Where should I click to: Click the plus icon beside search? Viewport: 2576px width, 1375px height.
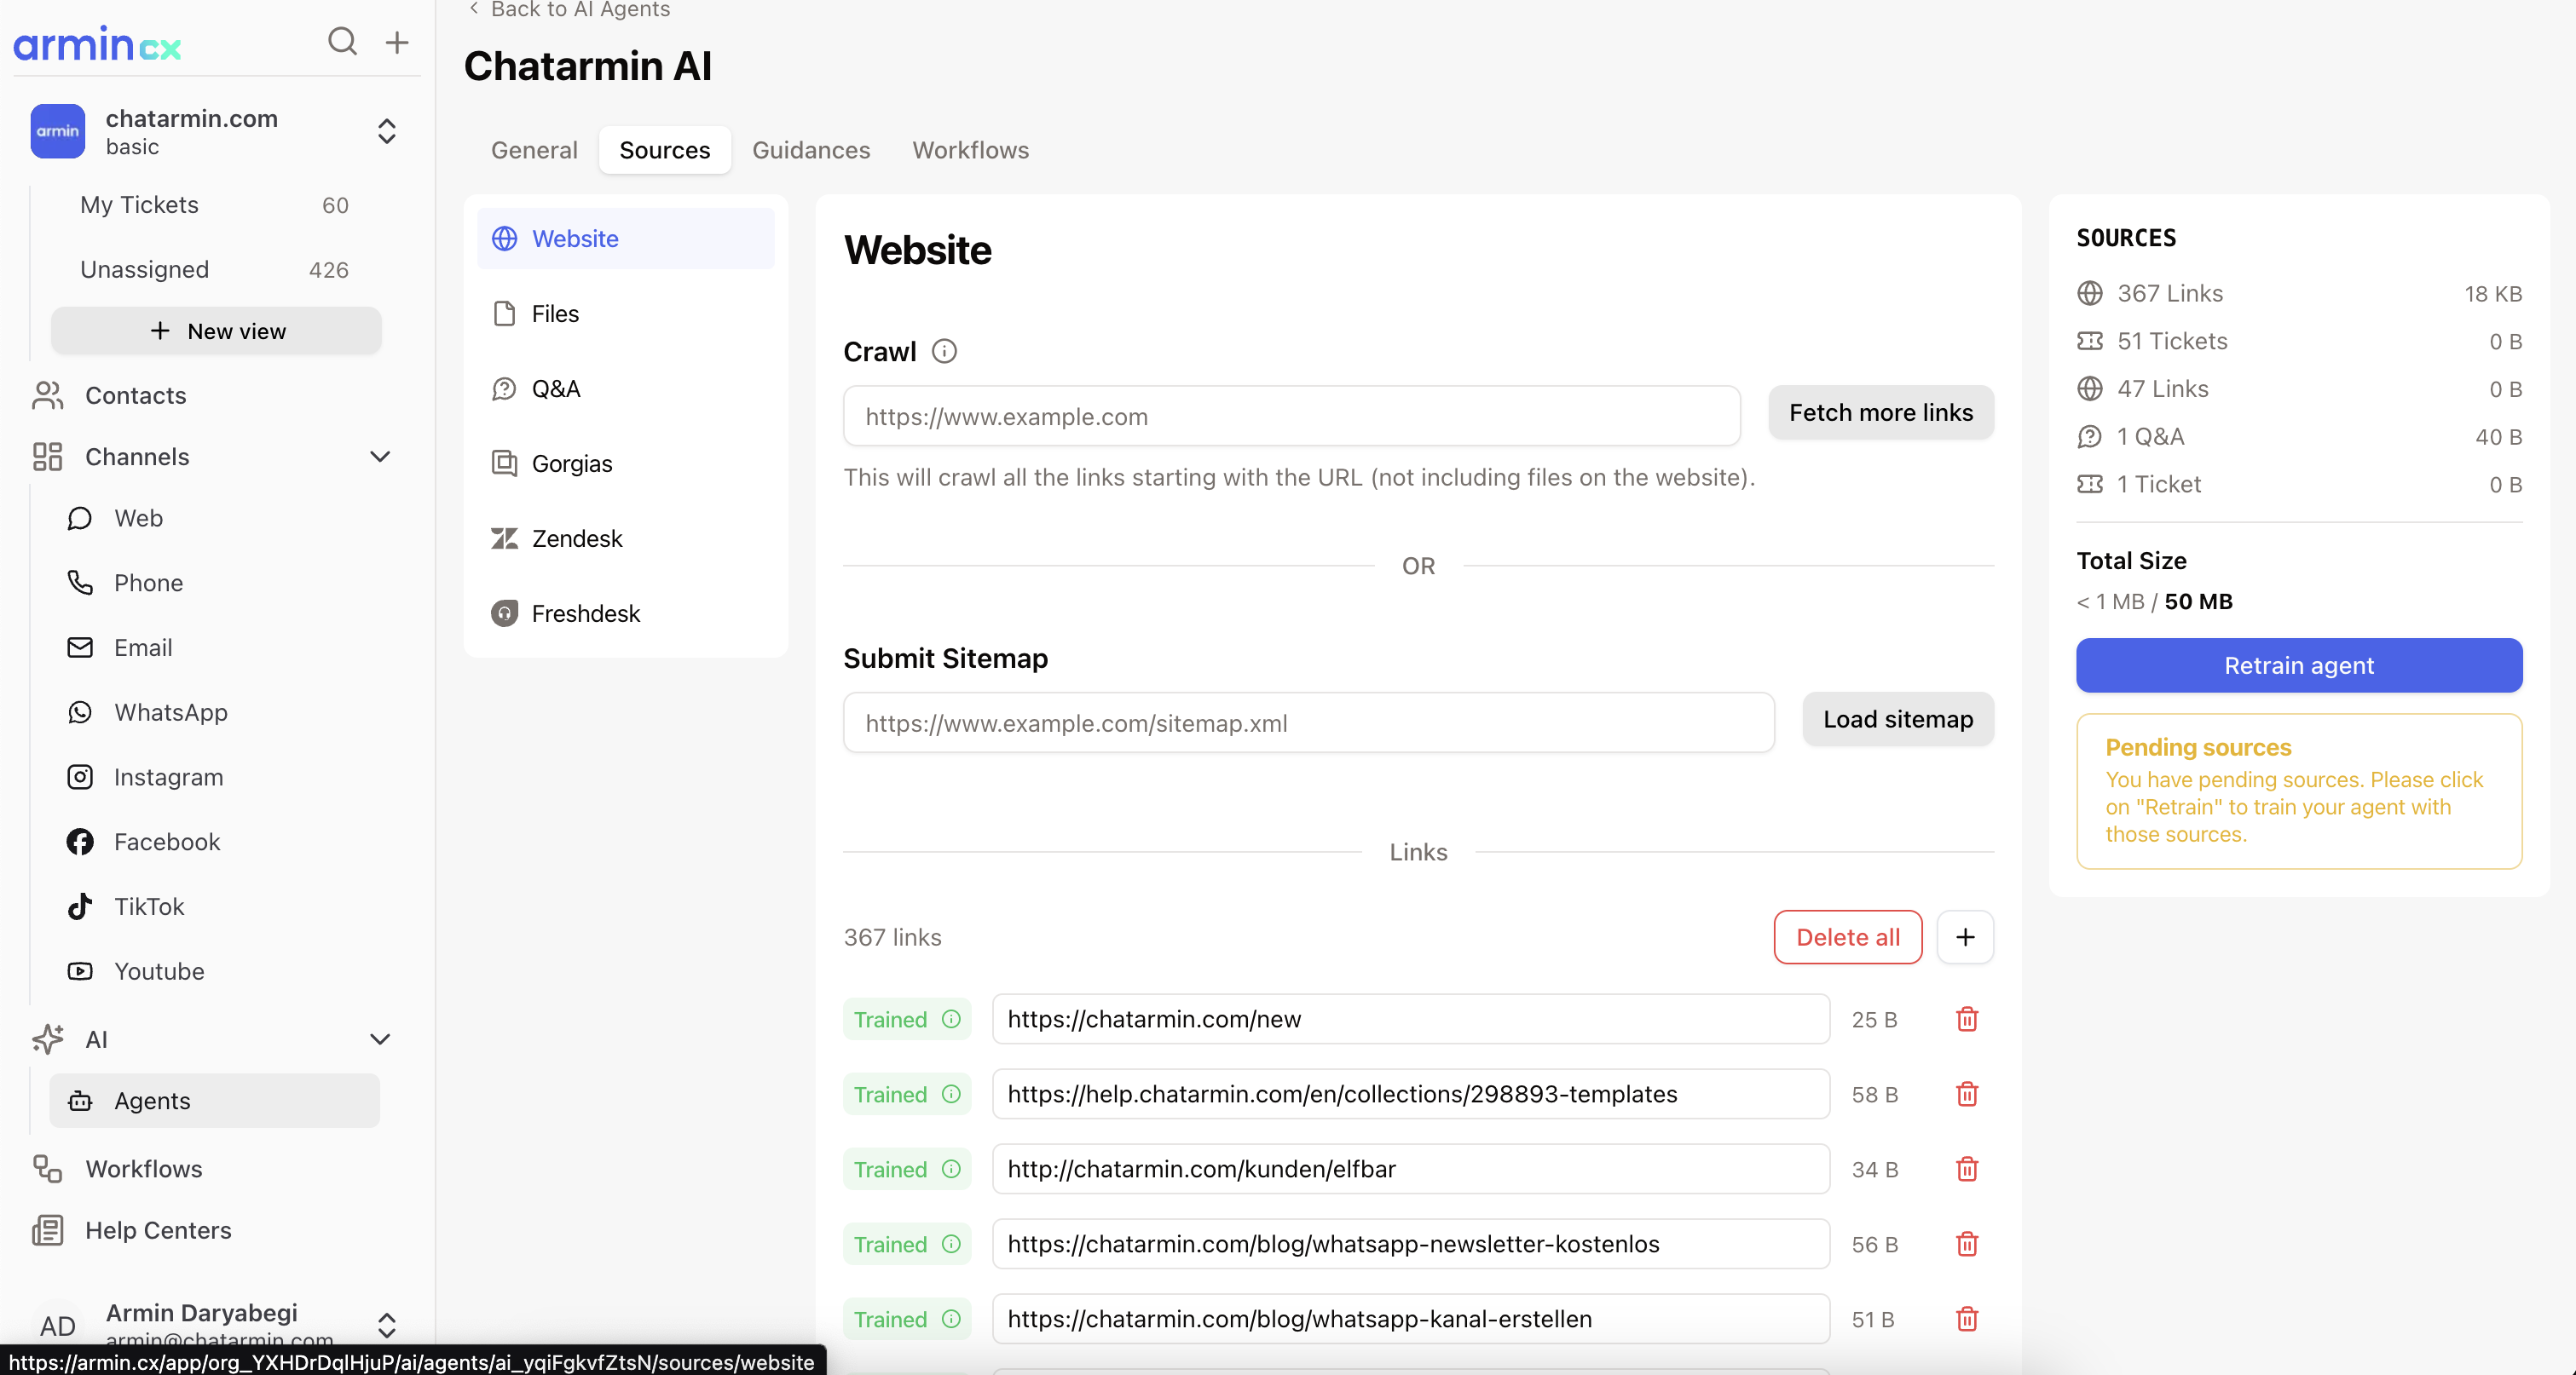397,42
